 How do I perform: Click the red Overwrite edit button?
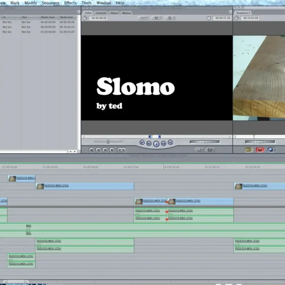260,149
